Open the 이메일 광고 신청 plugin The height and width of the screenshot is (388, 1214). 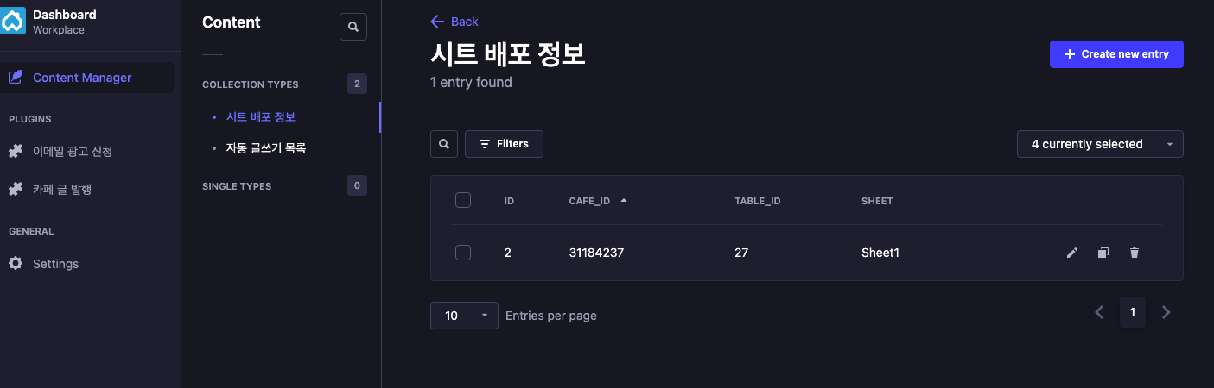click(x=73, y=151)
